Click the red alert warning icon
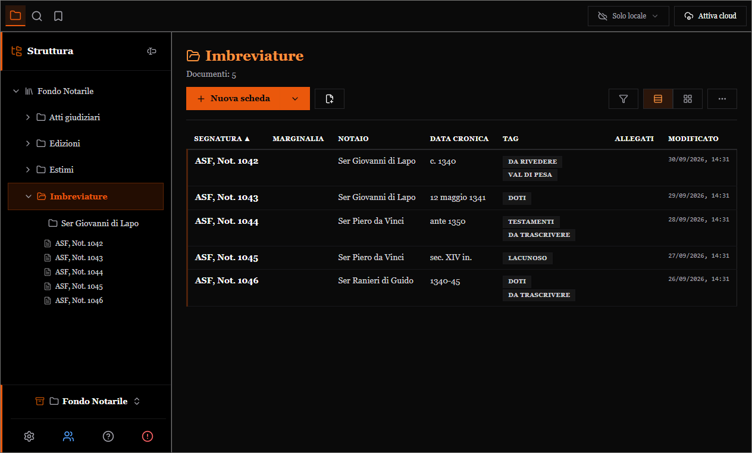The height and width of the screenshot is (453, 752). [x=148, y=436]
